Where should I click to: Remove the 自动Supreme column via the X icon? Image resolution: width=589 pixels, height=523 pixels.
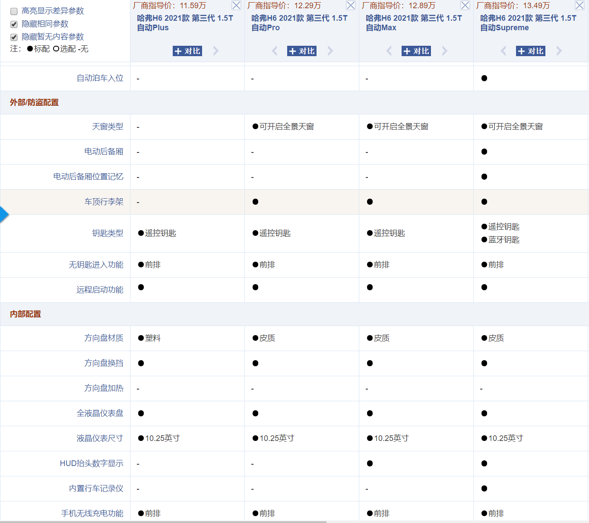click(x=579, y=5)
